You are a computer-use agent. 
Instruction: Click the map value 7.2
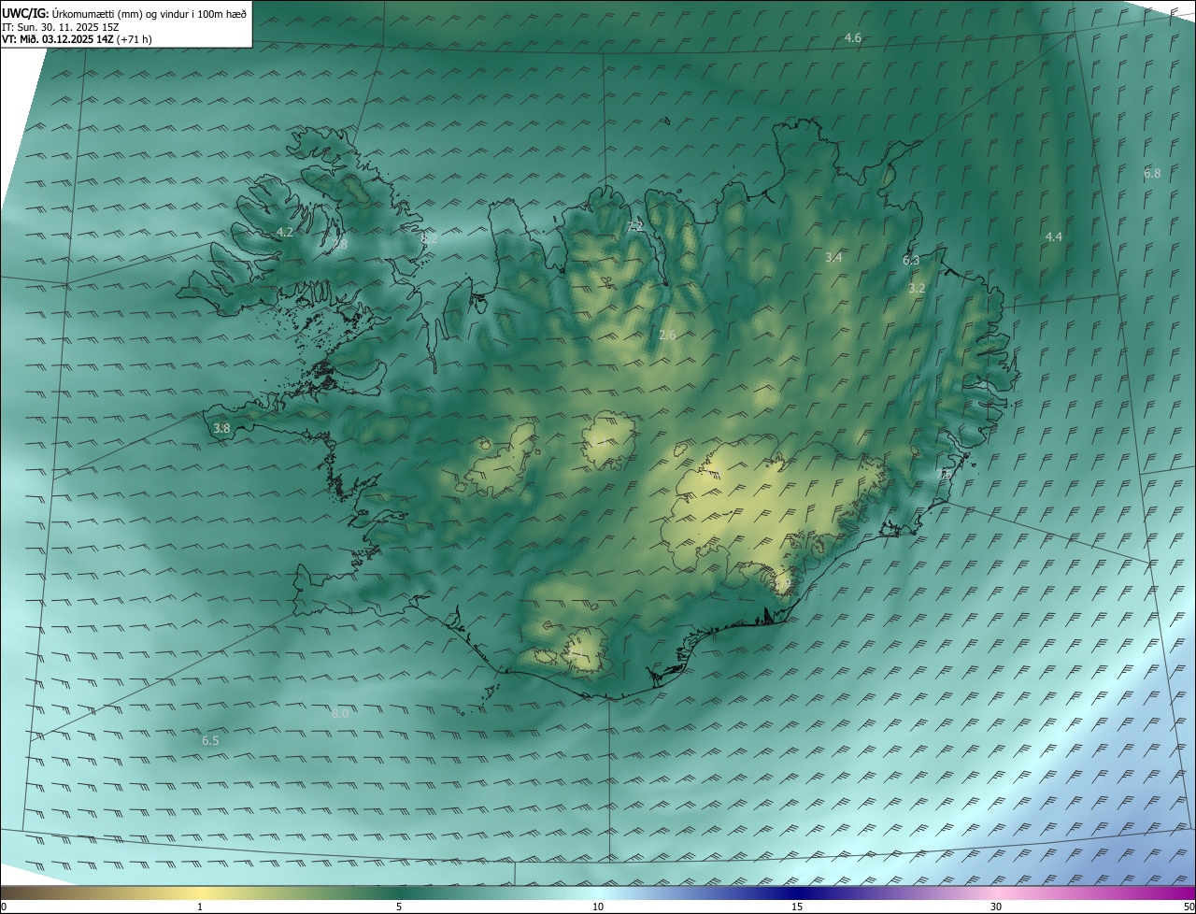pos(634,226)
